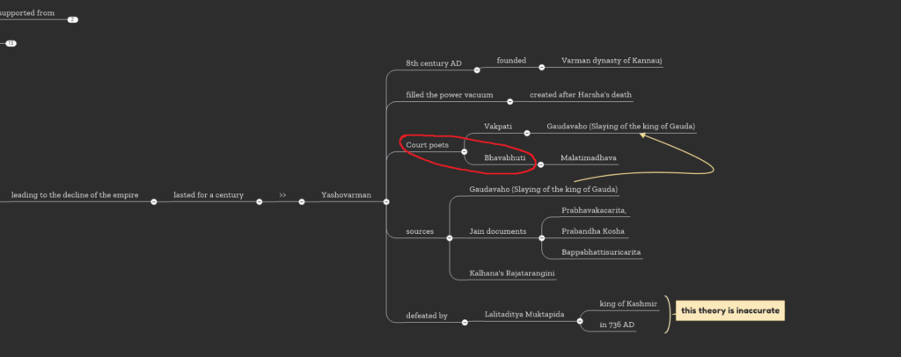Collapse the Yashovarman node
Screen dimensions: 901x357
386,202
